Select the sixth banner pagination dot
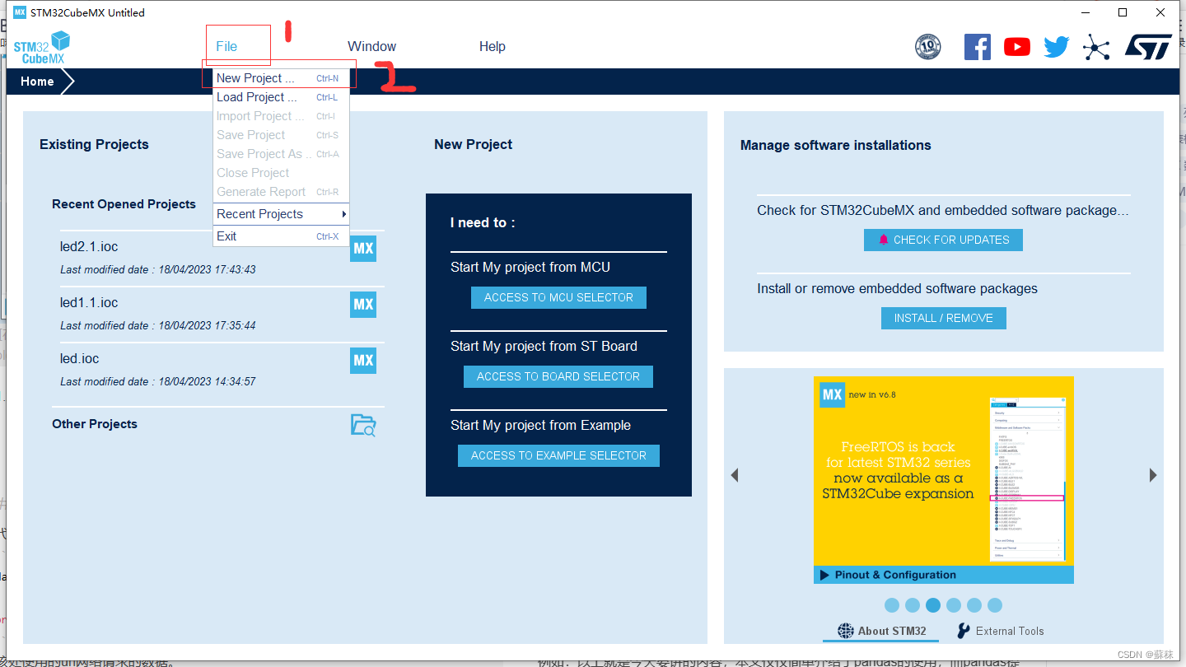 [995, 605]
